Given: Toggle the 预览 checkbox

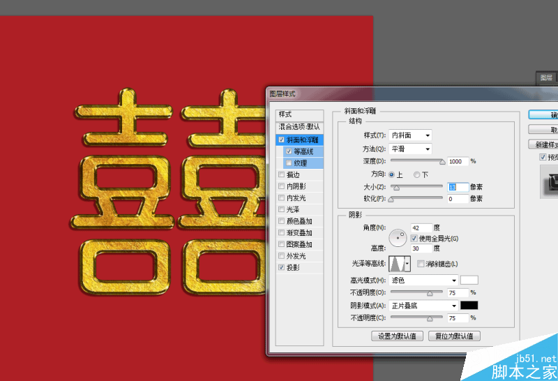Looking at the screenshot, I should pyautogui.click(x=543, y=157).
